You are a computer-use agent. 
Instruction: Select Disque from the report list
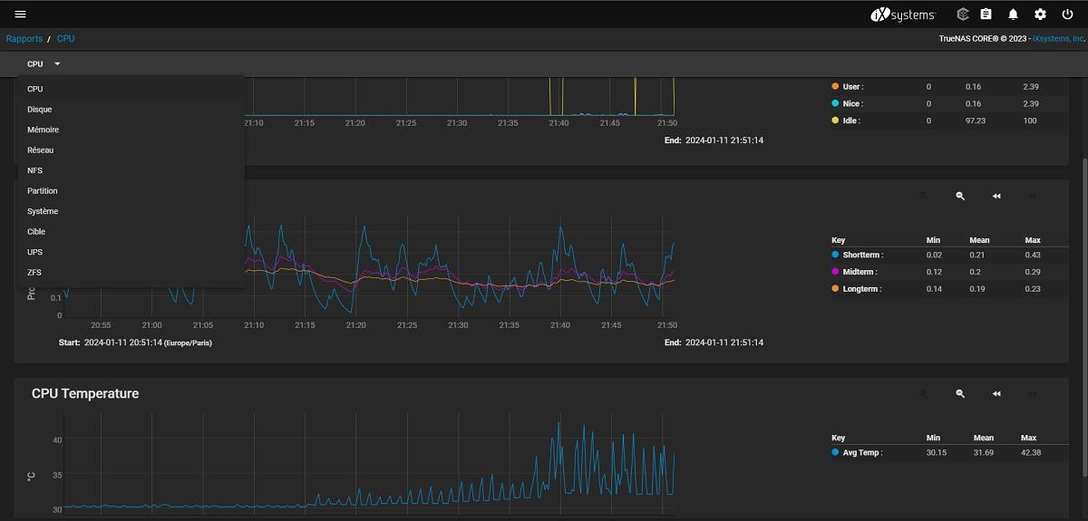[40, 110]
